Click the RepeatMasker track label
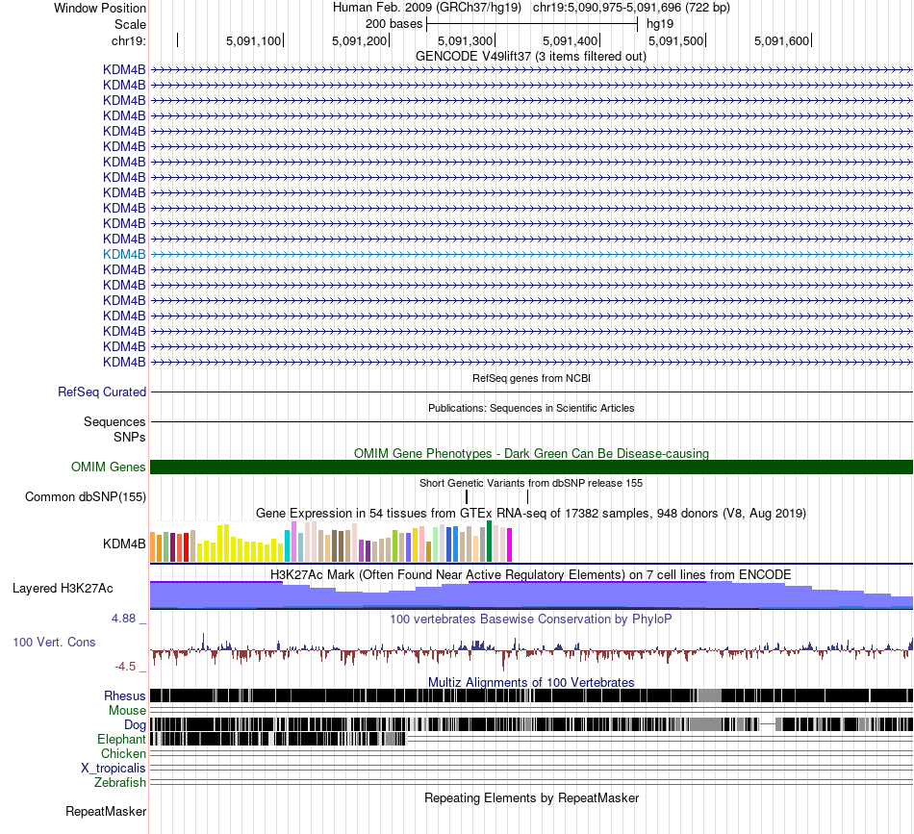Viewport: 914px width, 834px height. [x=106, y=811]
